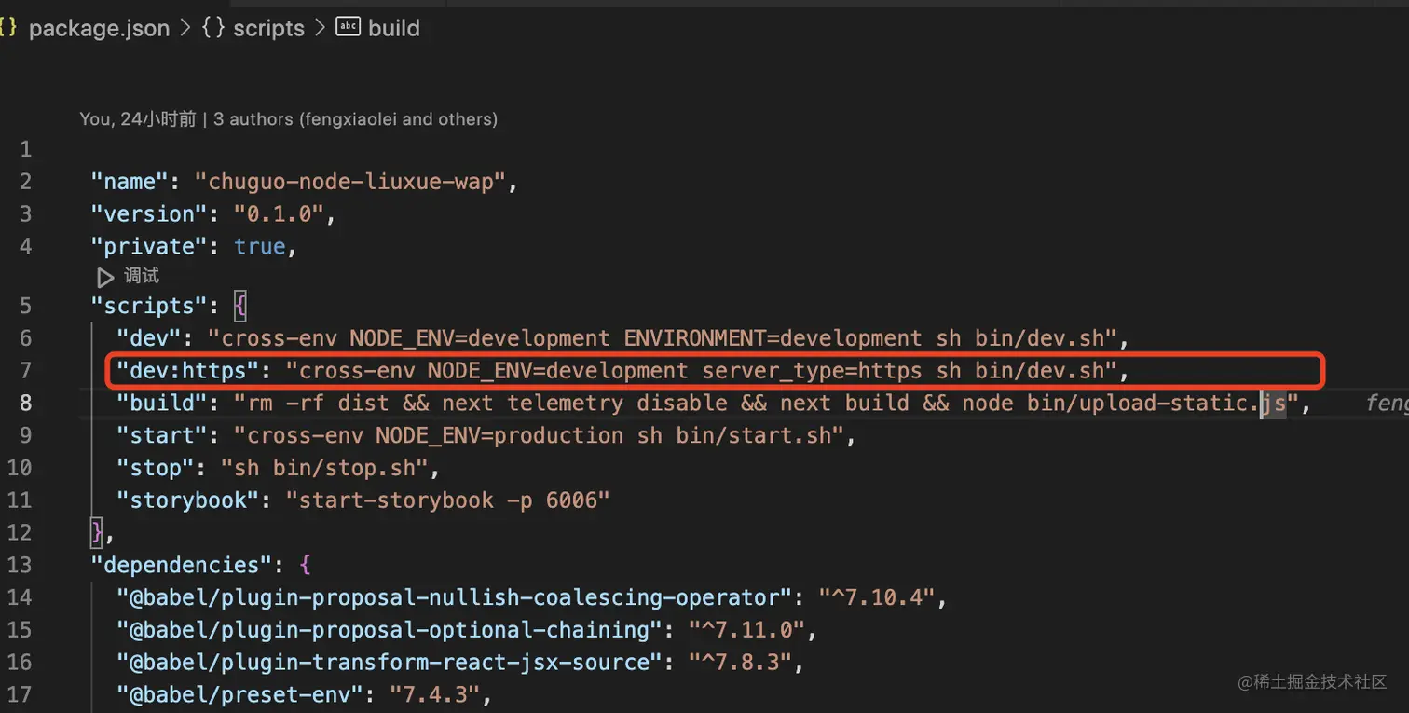Click the "7.4.3" version value
1409x713 pixels.
[434, 694]
